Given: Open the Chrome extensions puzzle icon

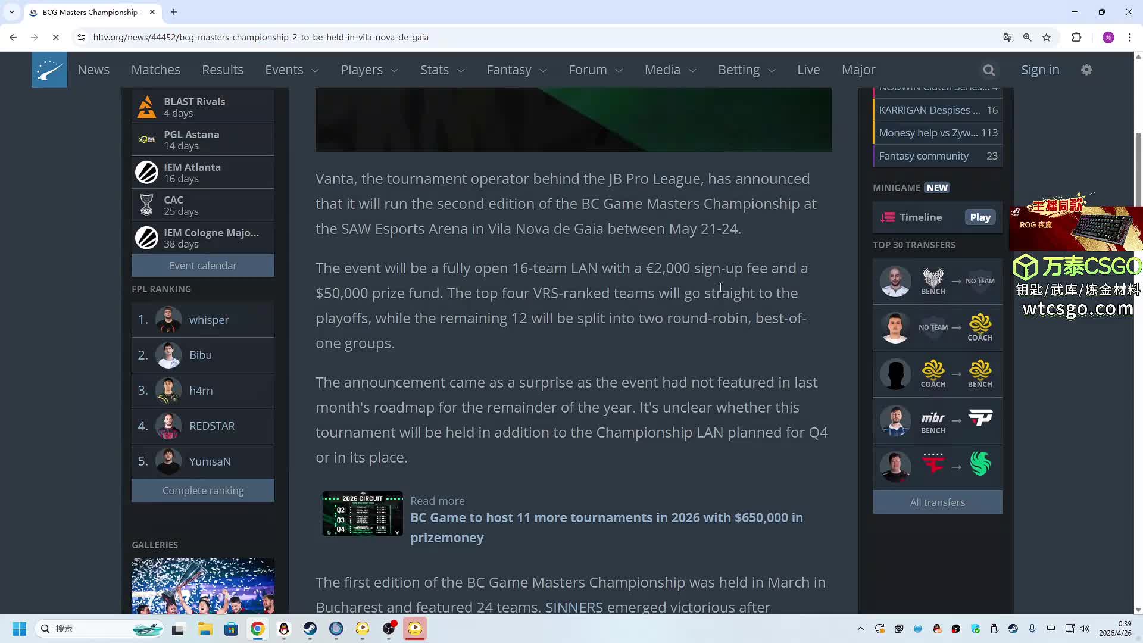Looking at the screenshot, I should (1076, 37).
